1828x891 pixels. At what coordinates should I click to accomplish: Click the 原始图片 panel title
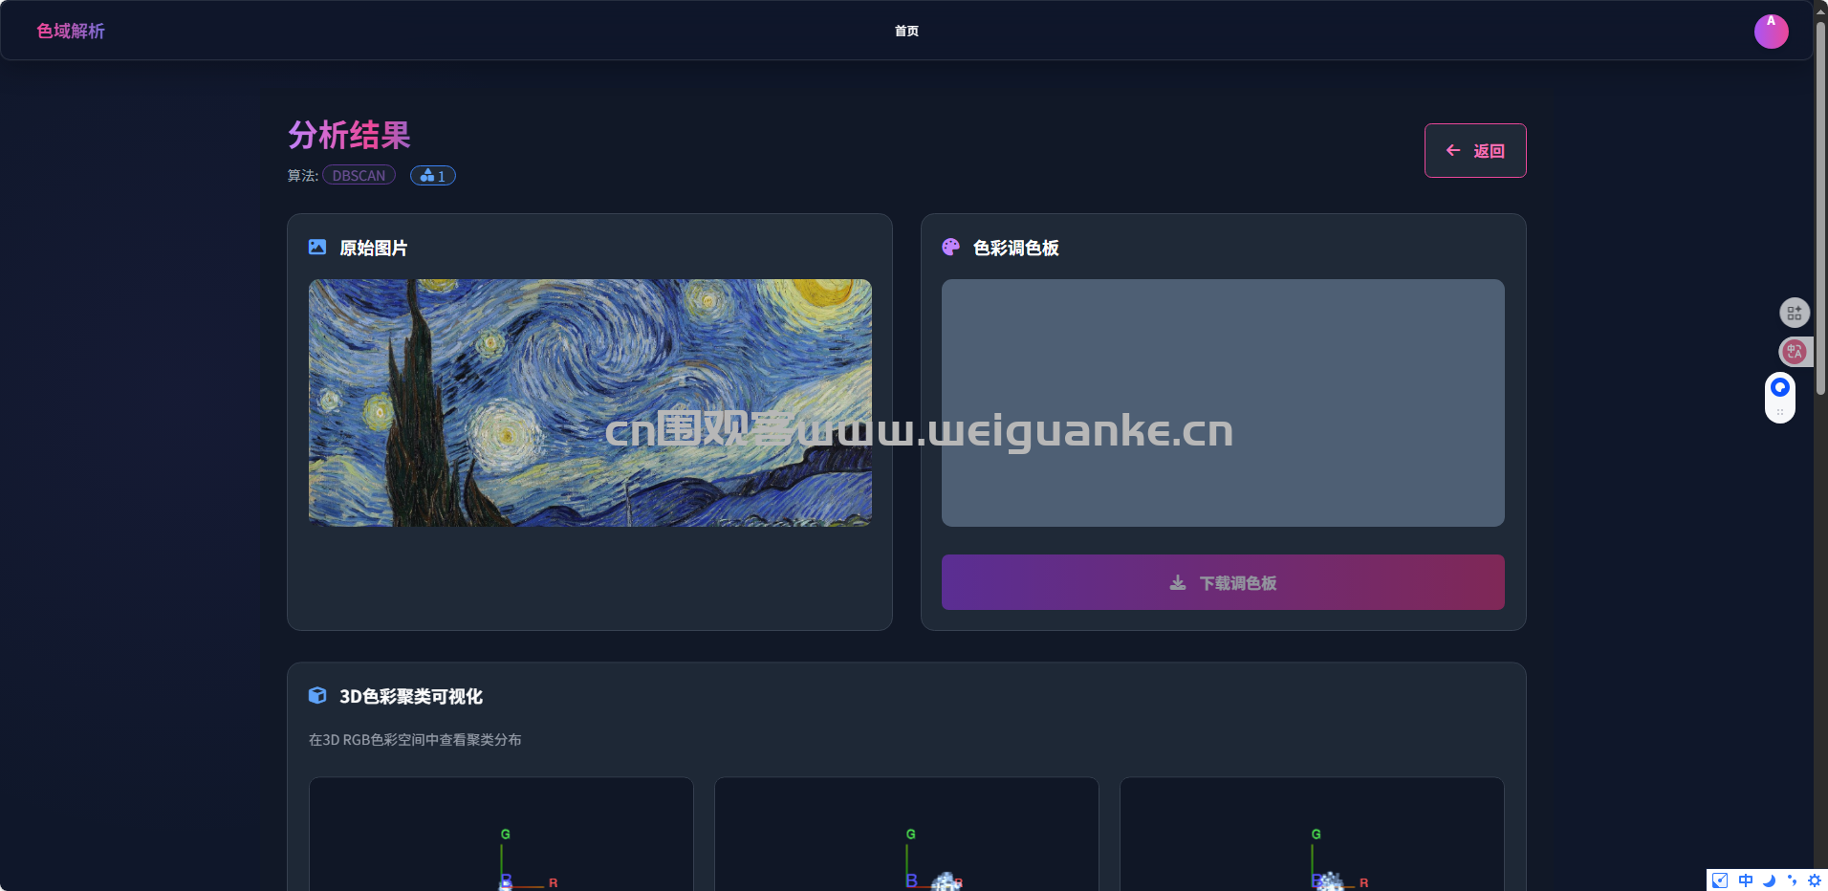pyautogui.click(x=374, y=248)
